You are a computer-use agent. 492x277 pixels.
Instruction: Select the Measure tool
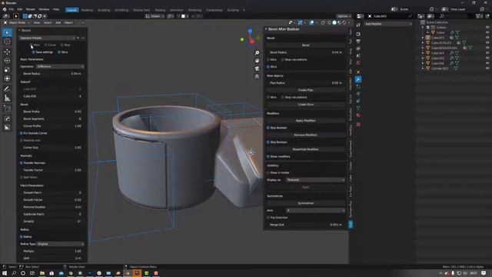[x=7, y=98]
